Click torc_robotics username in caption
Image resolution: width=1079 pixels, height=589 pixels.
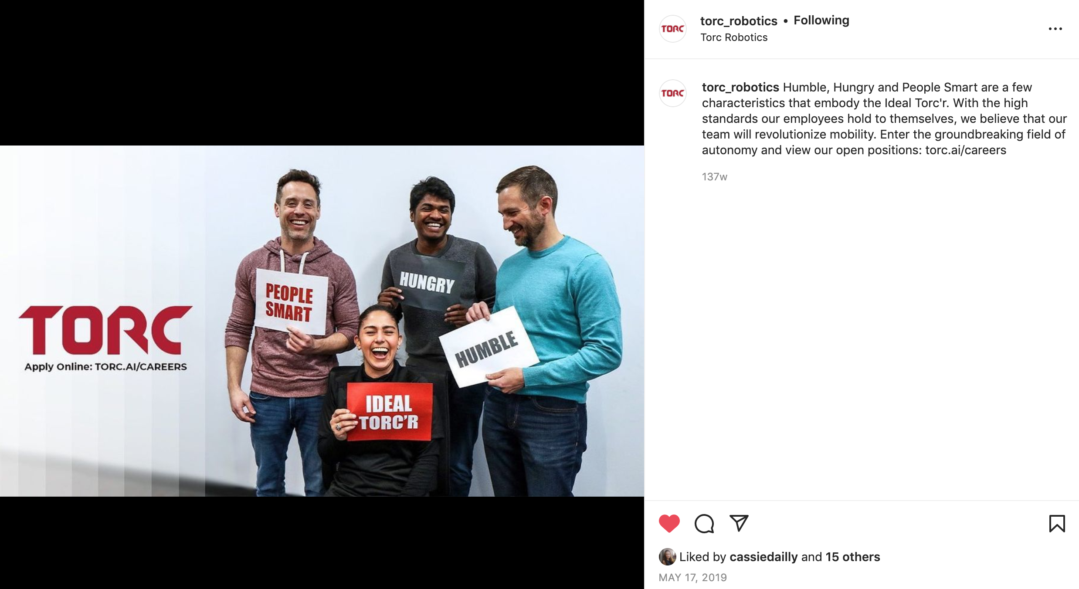[x=740, y=87]
